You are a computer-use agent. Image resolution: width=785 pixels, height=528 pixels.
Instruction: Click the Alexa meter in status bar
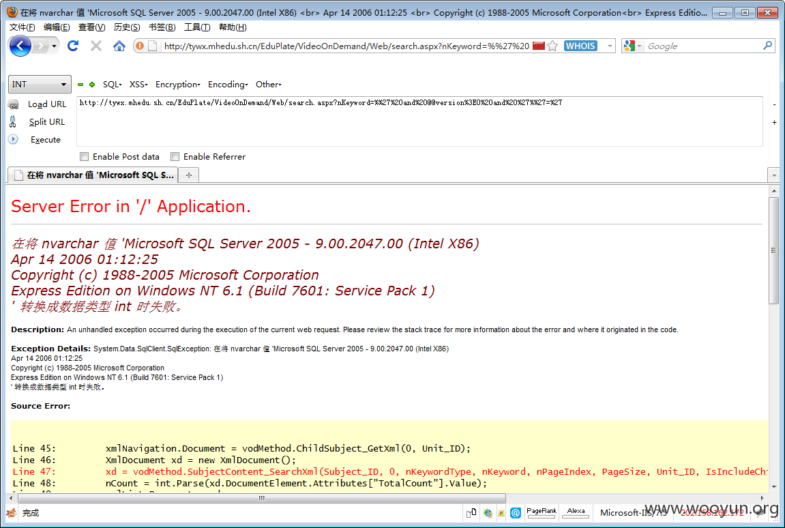(x=576, y=512)
